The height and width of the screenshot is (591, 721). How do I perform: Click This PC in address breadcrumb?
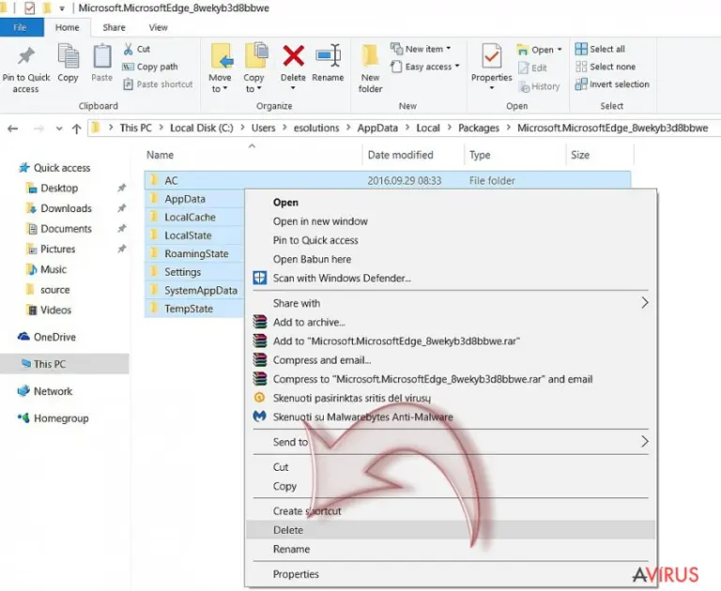pyautogui.click(x=135, y=128)
